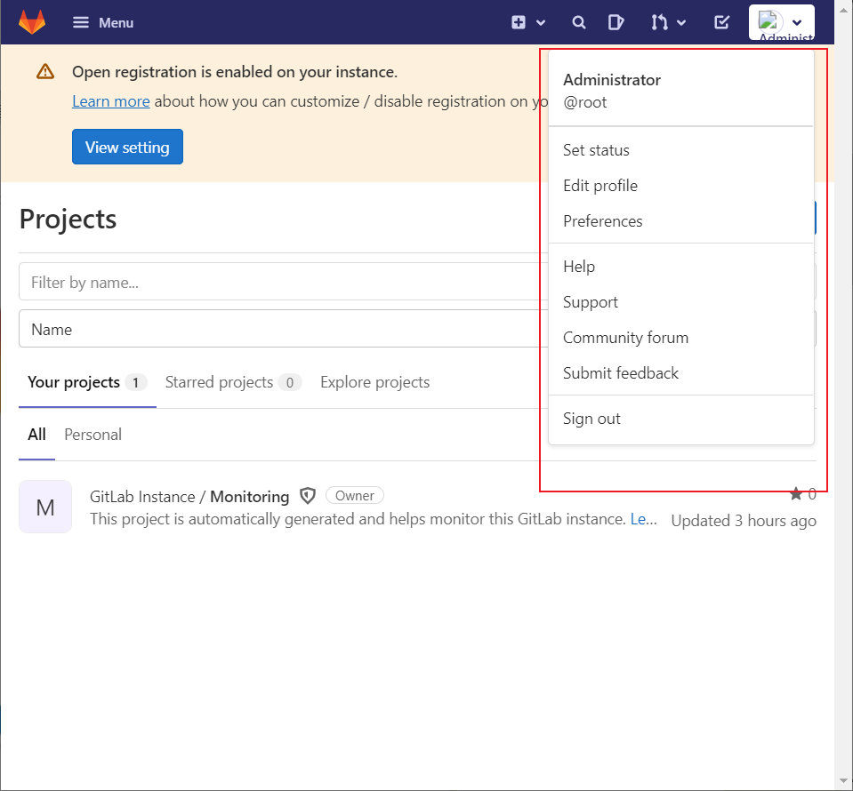Follow the Learn more link

click(111, 101)
